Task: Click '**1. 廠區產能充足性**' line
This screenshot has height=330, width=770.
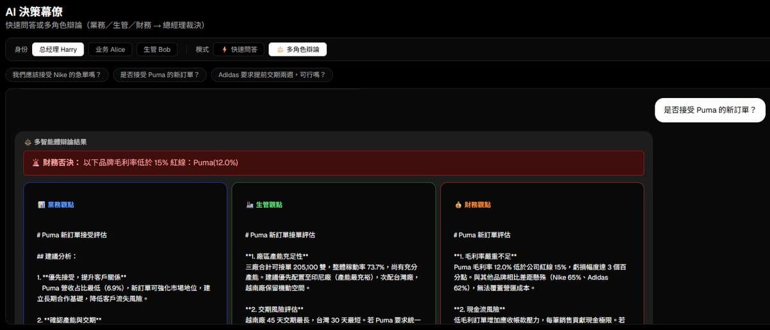Action: pyautogui.click(x=278, y=256)
